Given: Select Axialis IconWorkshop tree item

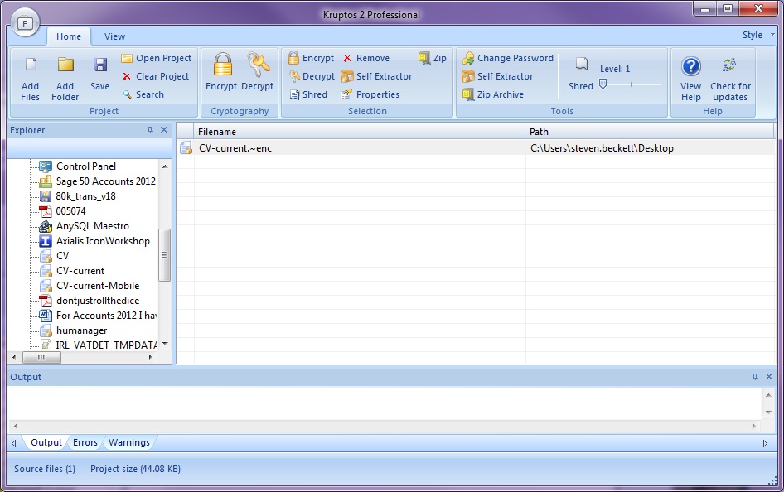Looking at the screenshot, I should [94, 241].
